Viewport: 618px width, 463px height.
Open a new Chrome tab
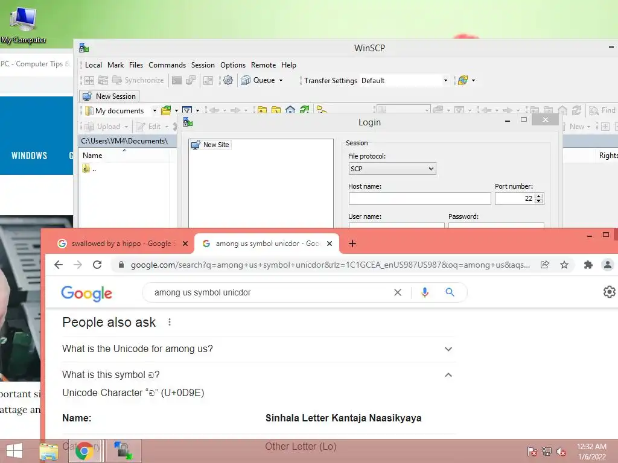(352, 244)
